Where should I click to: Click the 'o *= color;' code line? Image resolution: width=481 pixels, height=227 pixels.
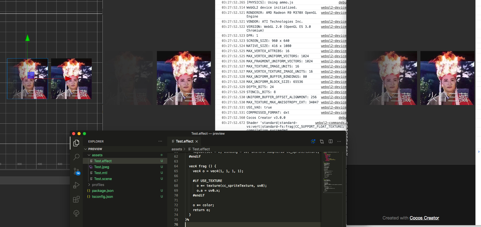point(203,205)
